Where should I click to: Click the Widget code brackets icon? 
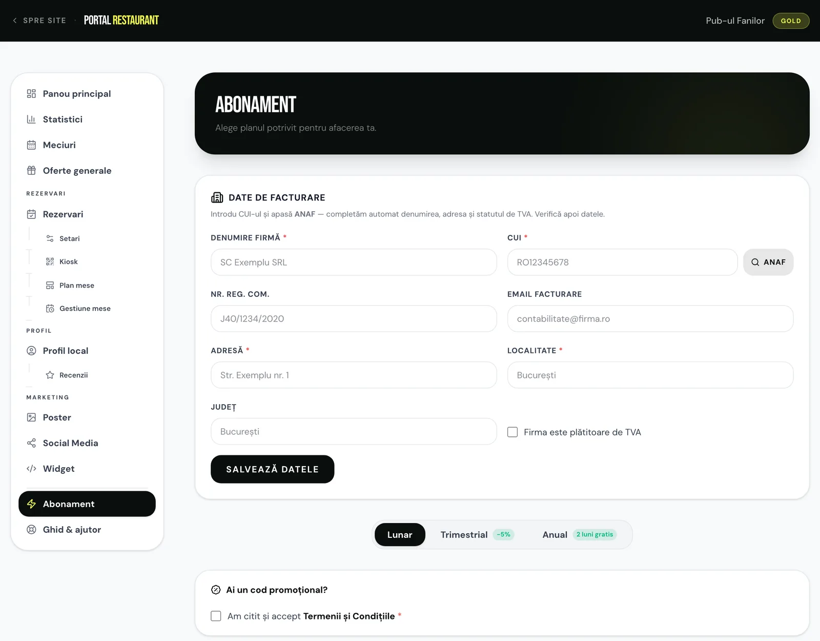tap(31, 469)
